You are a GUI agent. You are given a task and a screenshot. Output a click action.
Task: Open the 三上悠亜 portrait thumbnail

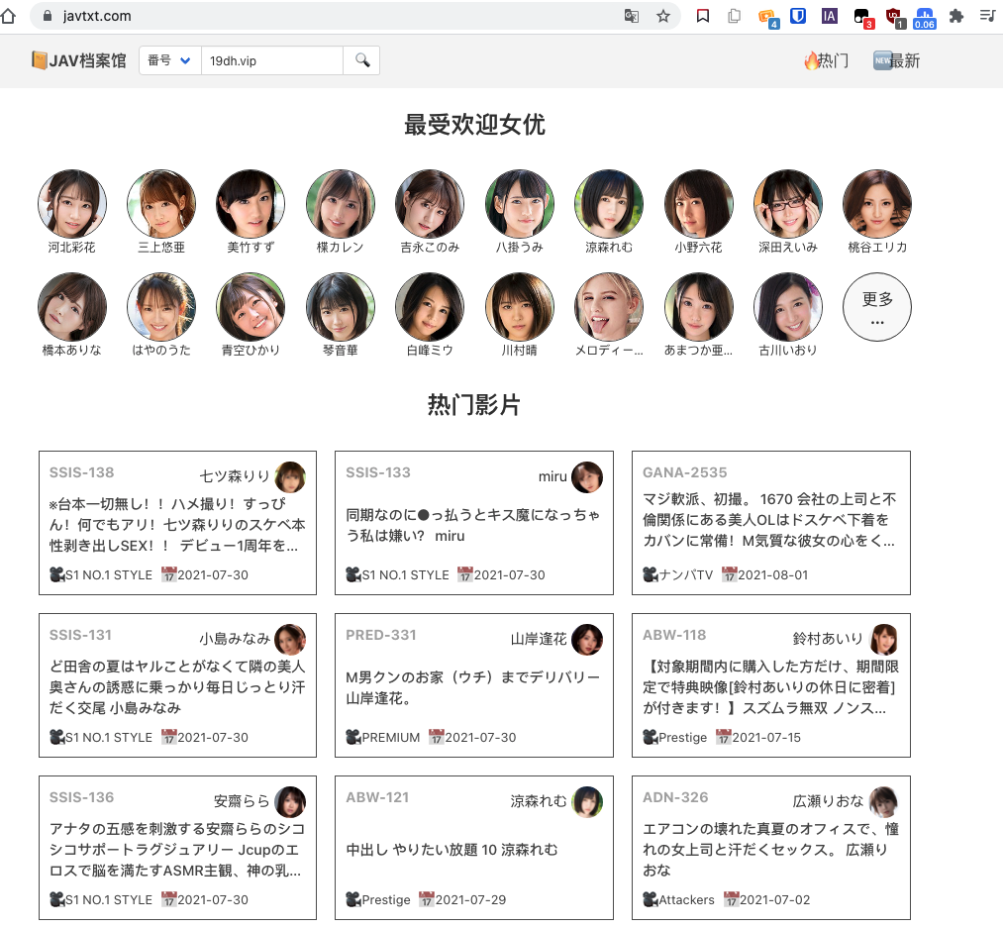161,203
